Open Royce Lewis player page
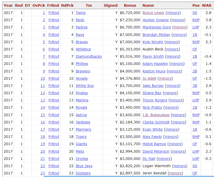 (153, 13)
